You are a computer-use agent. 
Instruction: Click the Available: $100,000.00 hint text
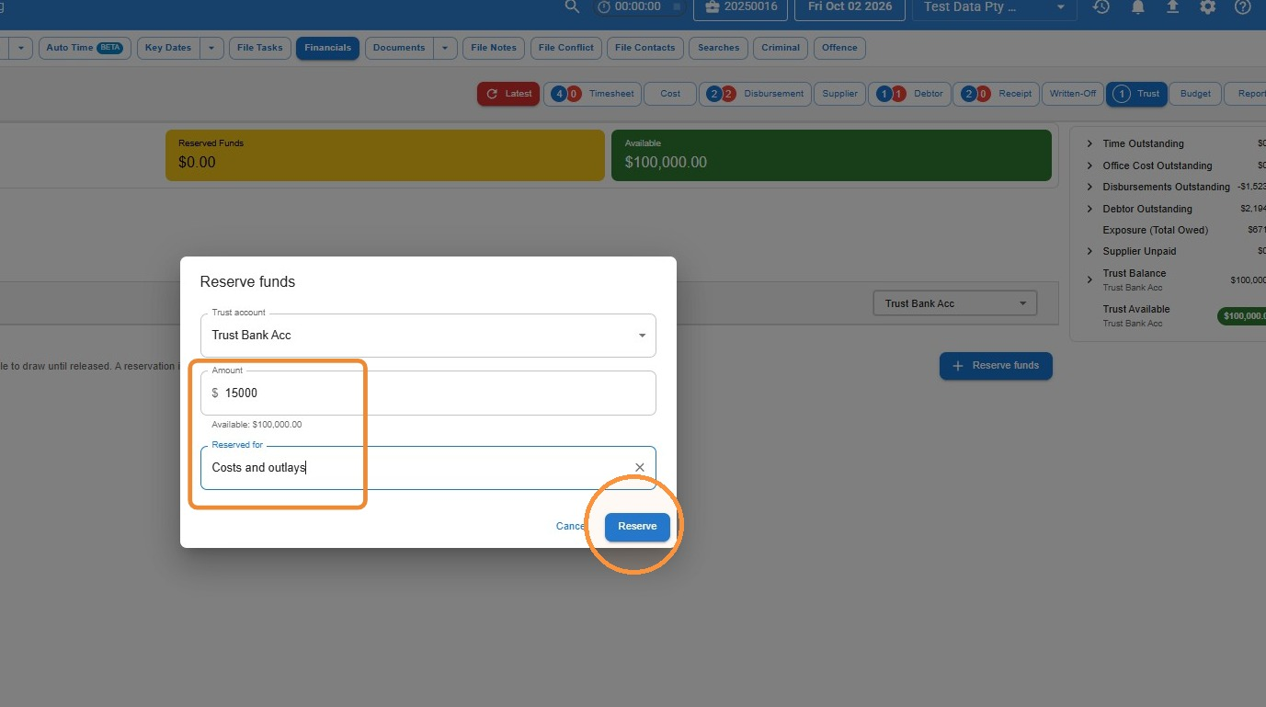pos(257,425)
